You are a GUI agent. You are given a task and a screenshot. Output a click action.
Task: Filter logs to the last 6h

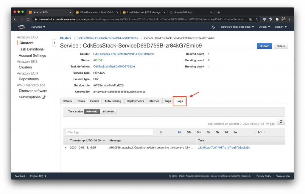[217, 132]
